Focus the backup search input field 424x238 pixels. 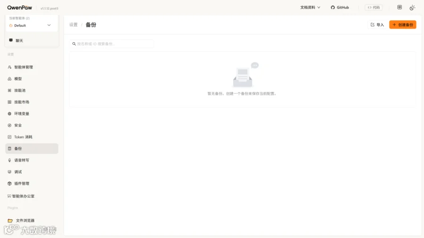[111, 44]
